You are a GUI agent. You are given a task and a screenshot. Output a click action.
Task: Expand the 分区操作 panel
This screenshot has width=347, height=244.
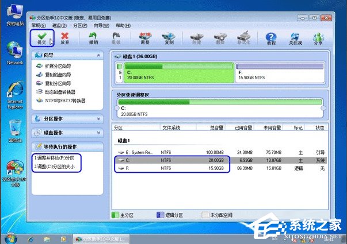tap(99, 119)
